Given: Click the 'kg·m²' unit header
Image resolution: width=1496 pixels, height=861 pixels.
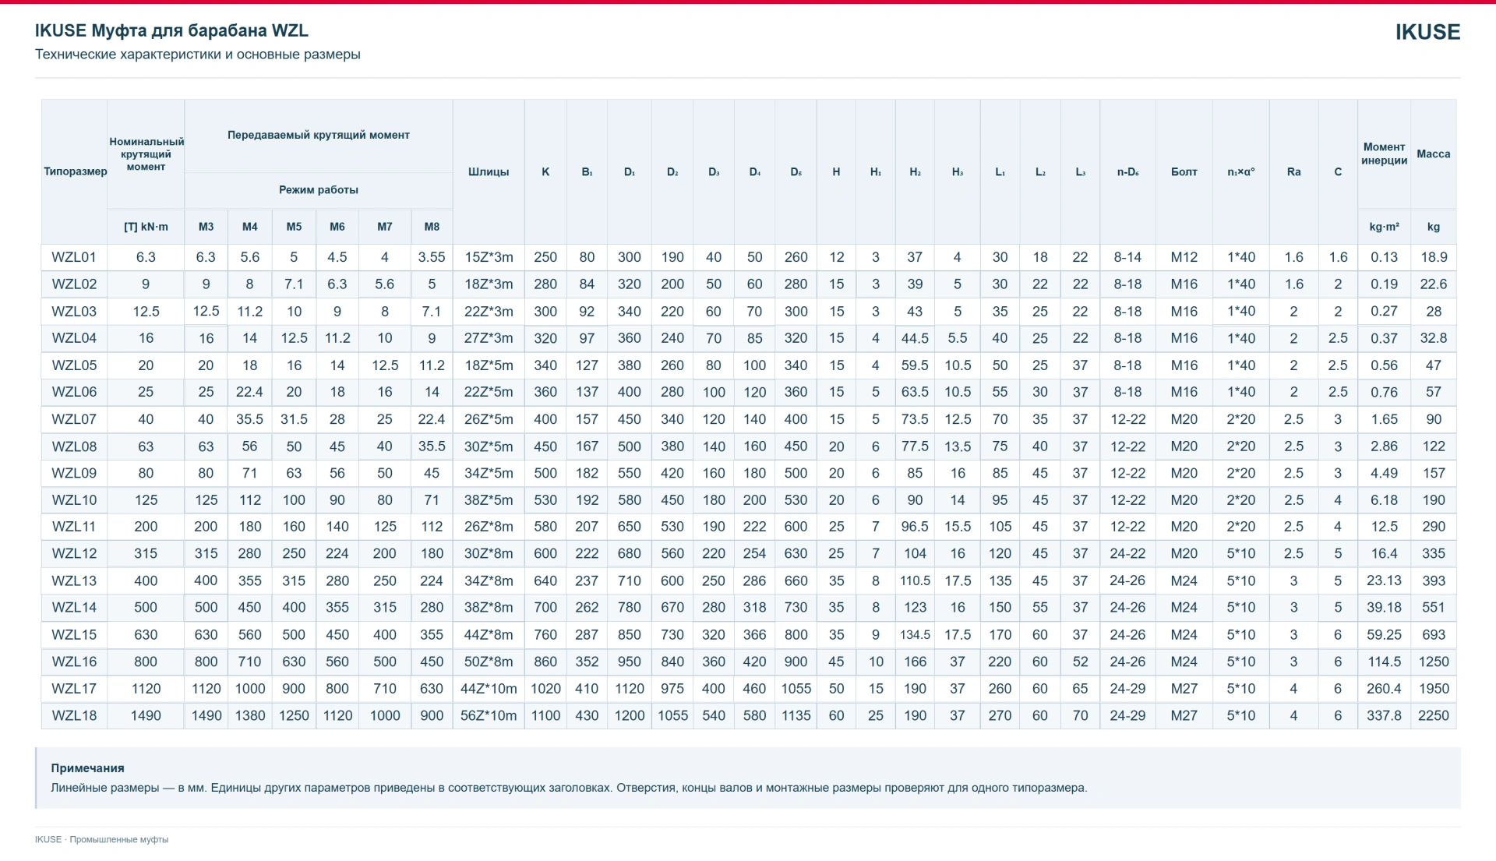Looking at the screenshot, I should point(1384,227).
